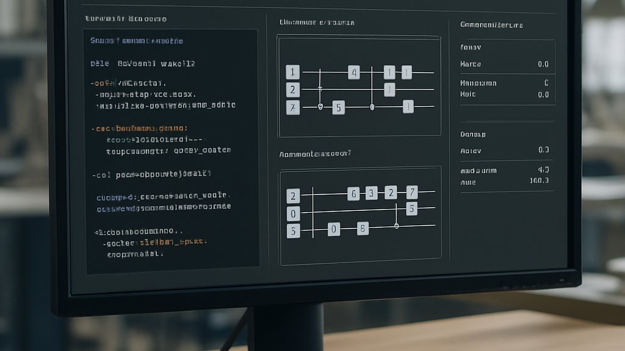Click qubit label 0 in lower circuit
The width and height of the screenshot is (625, 351).
tap(293, 214)
